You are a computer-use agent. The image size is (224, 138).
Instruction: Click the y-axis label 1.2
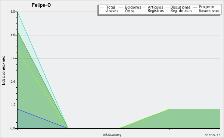[x=13, y=105]
